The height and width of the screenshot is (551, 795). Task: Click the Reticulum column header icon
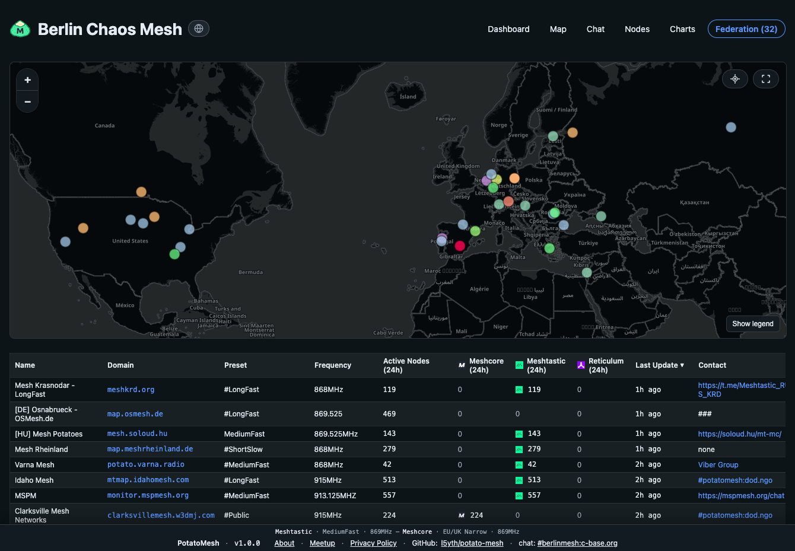coord(581,365)
